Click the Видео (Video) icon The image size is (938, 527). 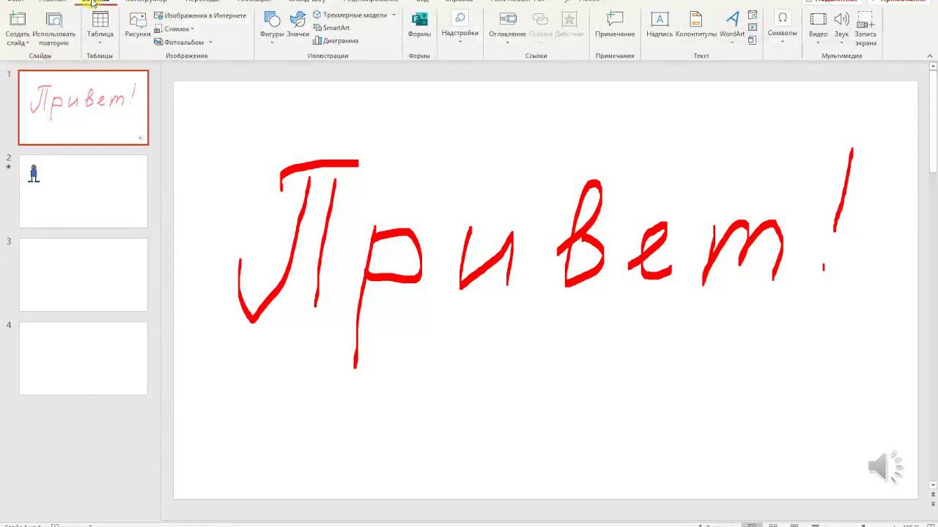click(x=819, y=20)
